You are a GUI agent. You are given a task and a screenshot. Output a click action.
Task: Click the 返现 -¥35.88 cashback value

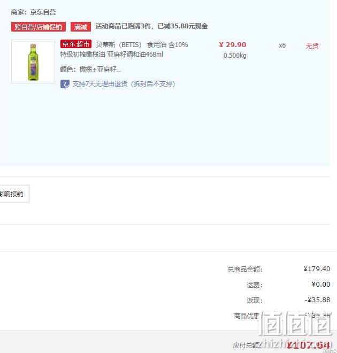(x=317, y=300)
